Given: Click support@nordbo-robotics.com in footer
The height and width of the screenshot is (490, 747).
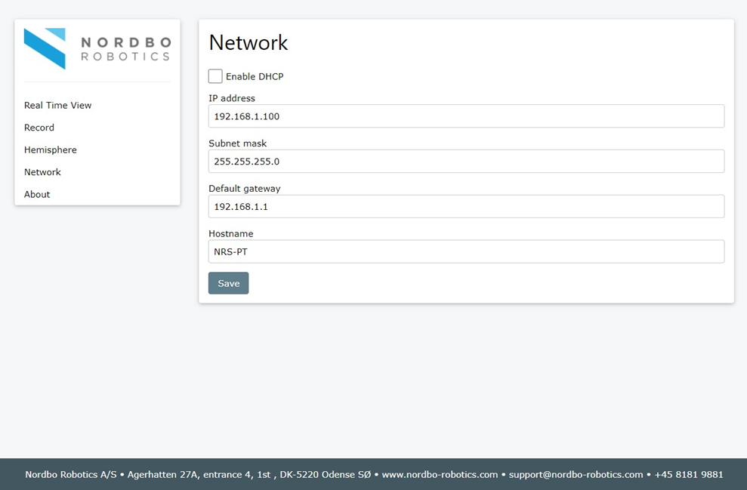Looking at the screenshot, I should (x=576, y=475).
